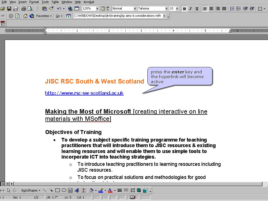Open the font size 10 dropdown
The width and height of the screenshot is (268, 201).
(177, 9)
